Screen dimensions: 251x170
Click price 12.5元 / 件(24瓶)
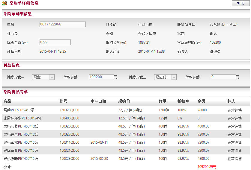(132, 118)
